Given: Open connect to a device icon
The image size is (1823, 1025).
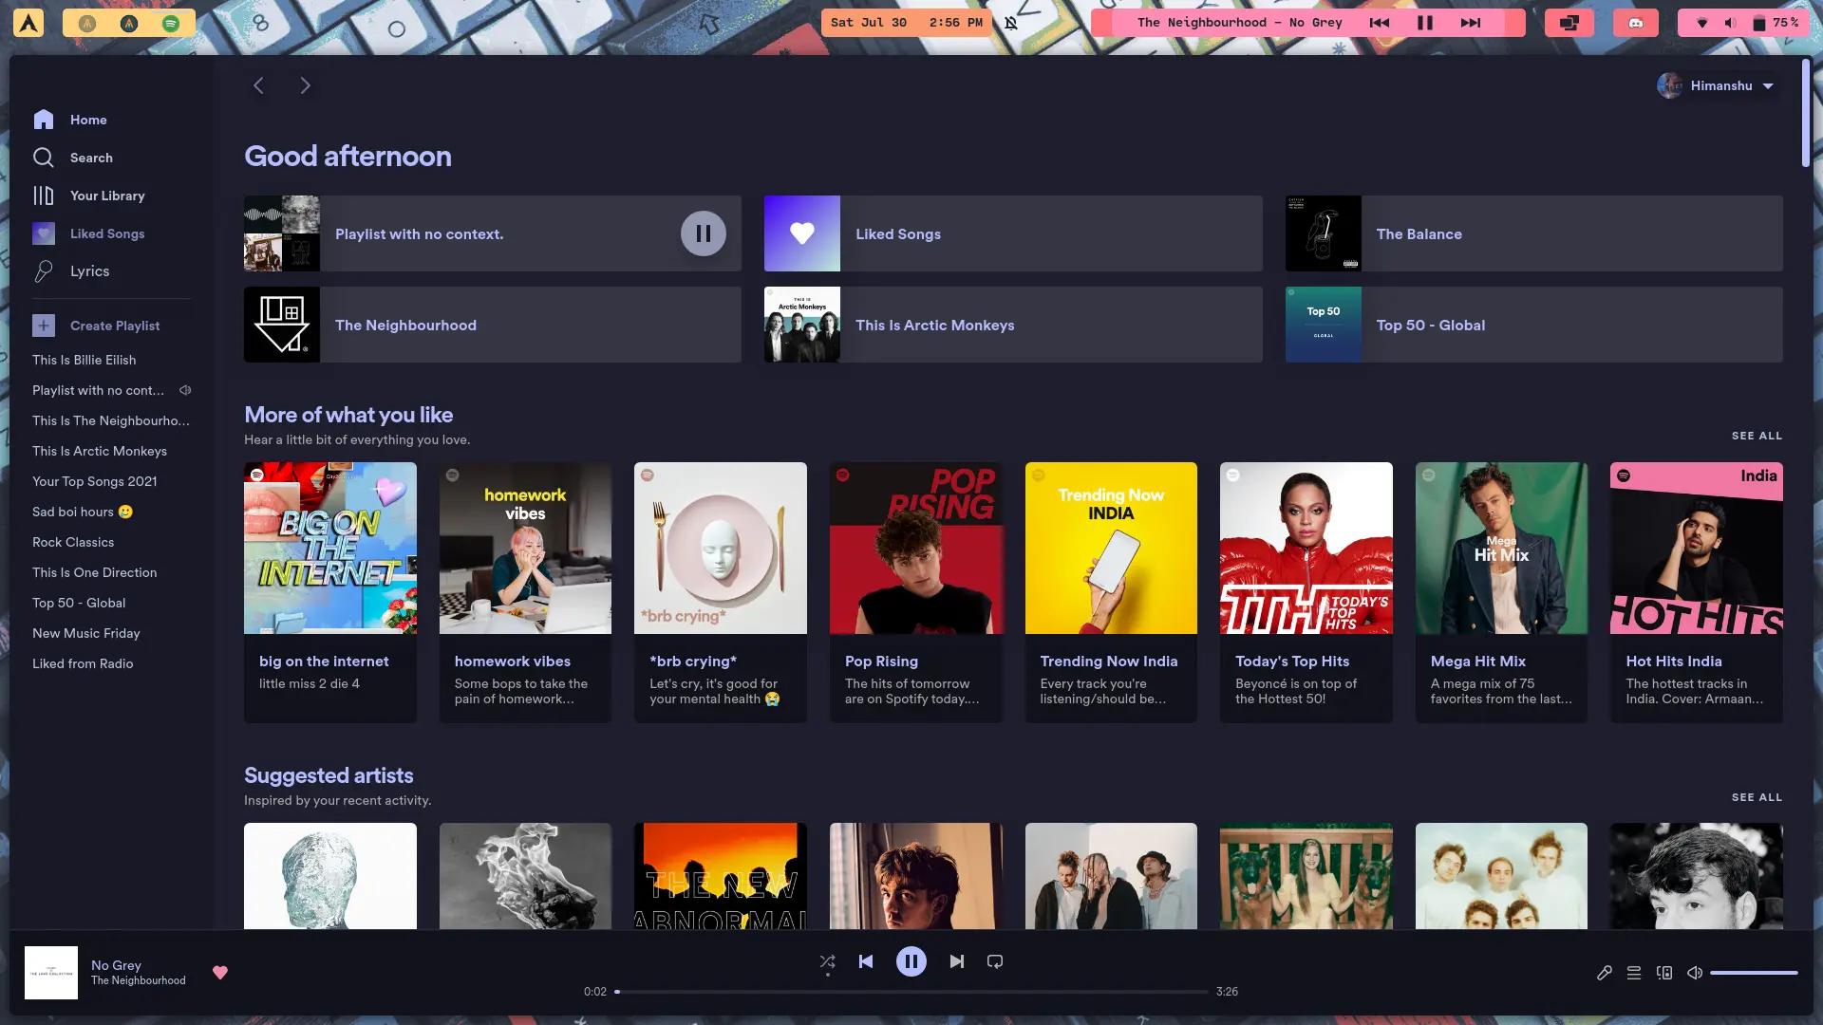Looking at the screenshot, I should (x=1663, y=973).
